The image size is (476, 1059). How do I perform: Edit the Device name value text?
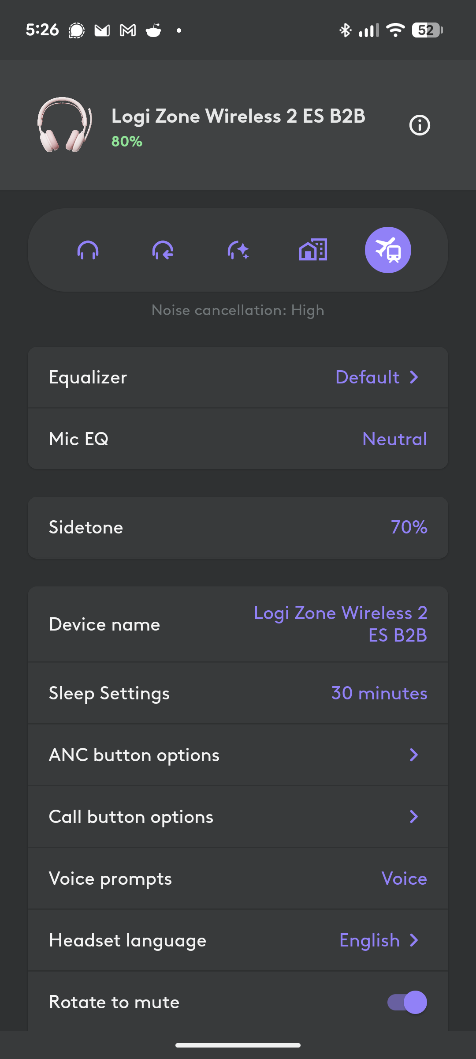340,624
